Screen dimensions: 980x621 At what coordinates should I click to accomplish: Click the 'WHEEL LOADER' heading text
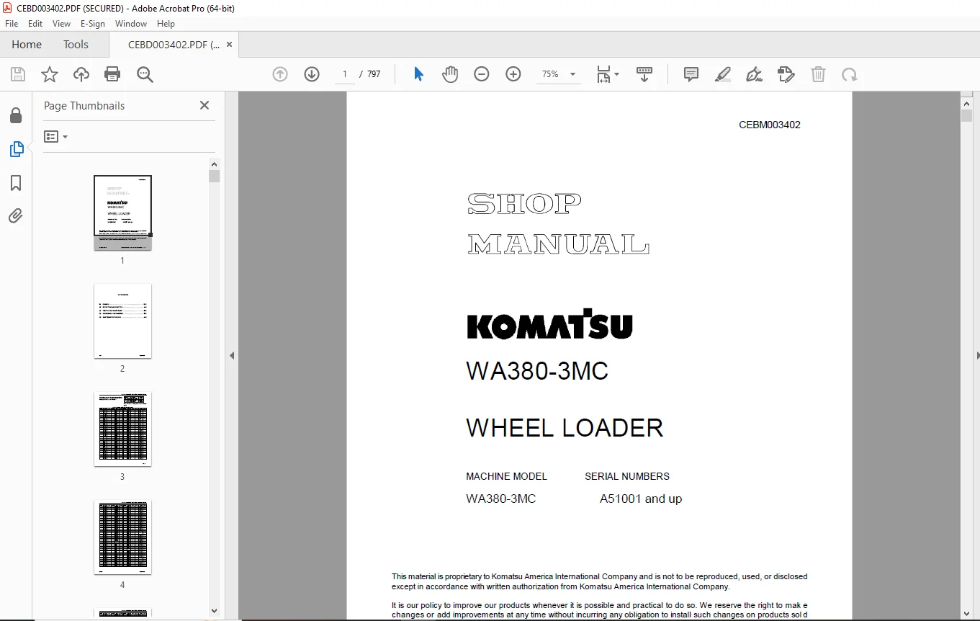pyautogui.click(x=565, y=428)
